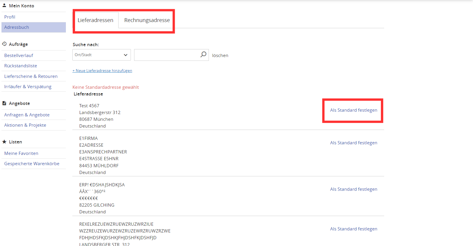Add a new address via Neue Lieferadresse hinzufügen
The height and width of the screenshot is (246, 473).
[x=102, y=71]
